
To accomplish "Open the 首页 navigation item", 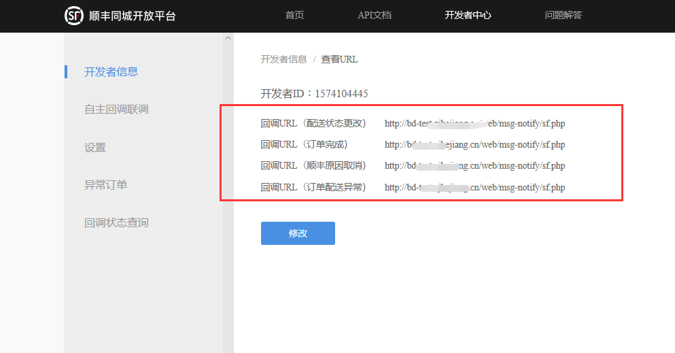I will click(x=294, y=15).
